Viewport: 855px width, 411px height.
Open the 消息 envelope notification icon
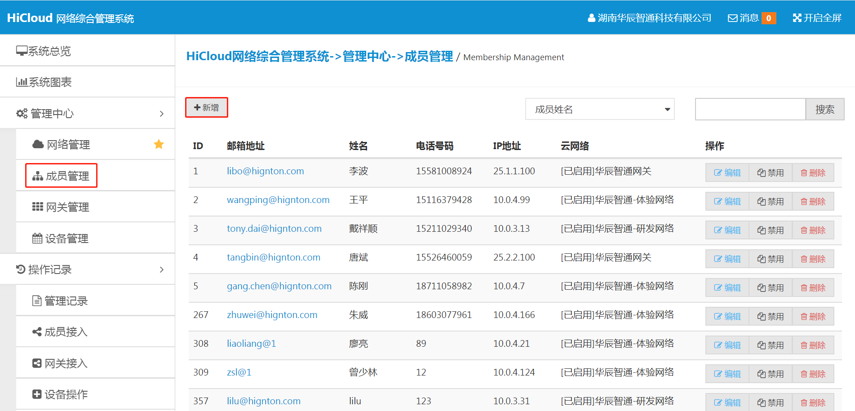click(x=732, y=18)
